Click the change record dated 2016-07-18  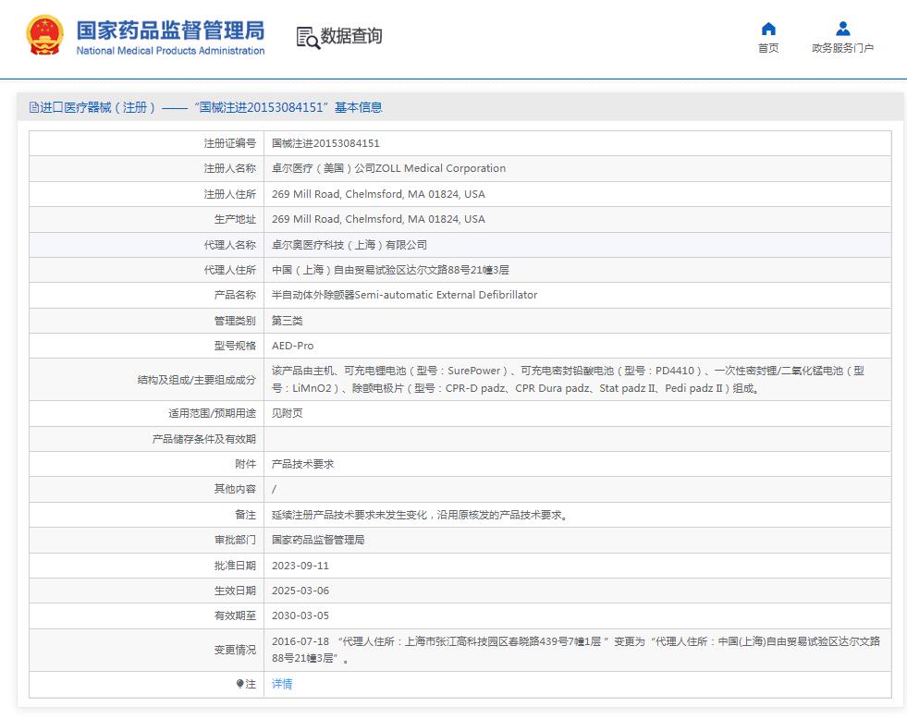pos(576,650)
